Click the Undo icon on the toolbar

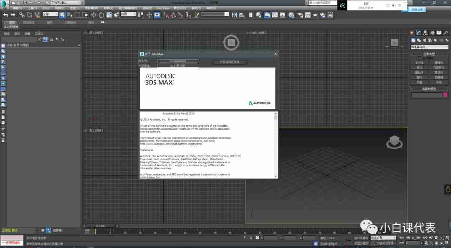click(x=6, y=16)
